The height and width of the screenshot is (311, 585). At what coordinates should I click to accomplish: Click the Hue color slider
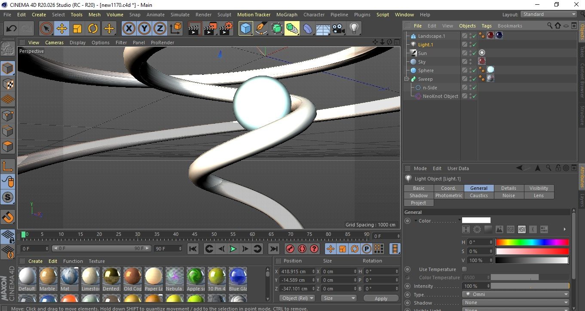click(532, 242)
